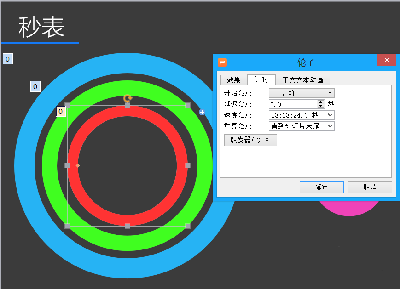Screen dimensions: 400x289
Task: Cancel with the 取消 button
Action: [370, 187]
